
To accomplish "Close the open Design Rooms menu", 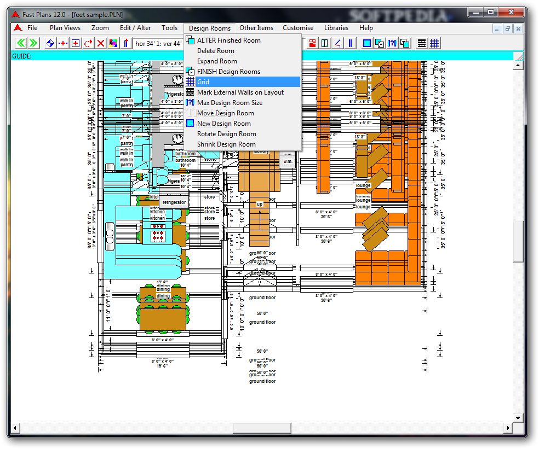I will [x=210, y=28].
